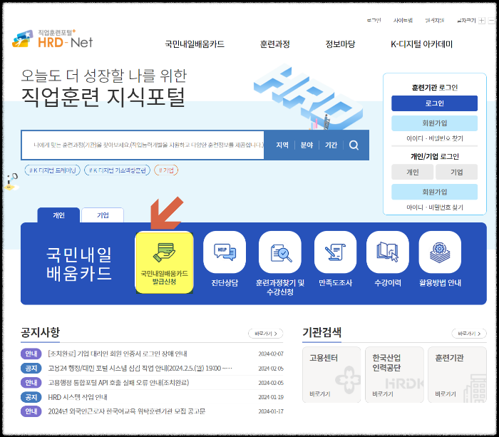Increase font size with plus icon

click(482, 21)
